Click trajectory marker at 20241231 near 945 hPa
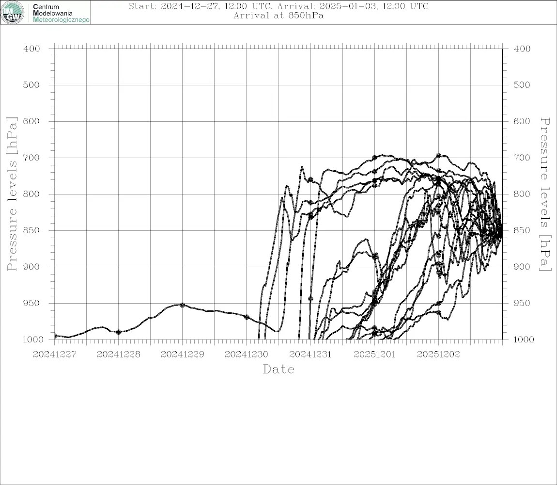The width and height of the screenshot is (557, 485). point(310,299)
